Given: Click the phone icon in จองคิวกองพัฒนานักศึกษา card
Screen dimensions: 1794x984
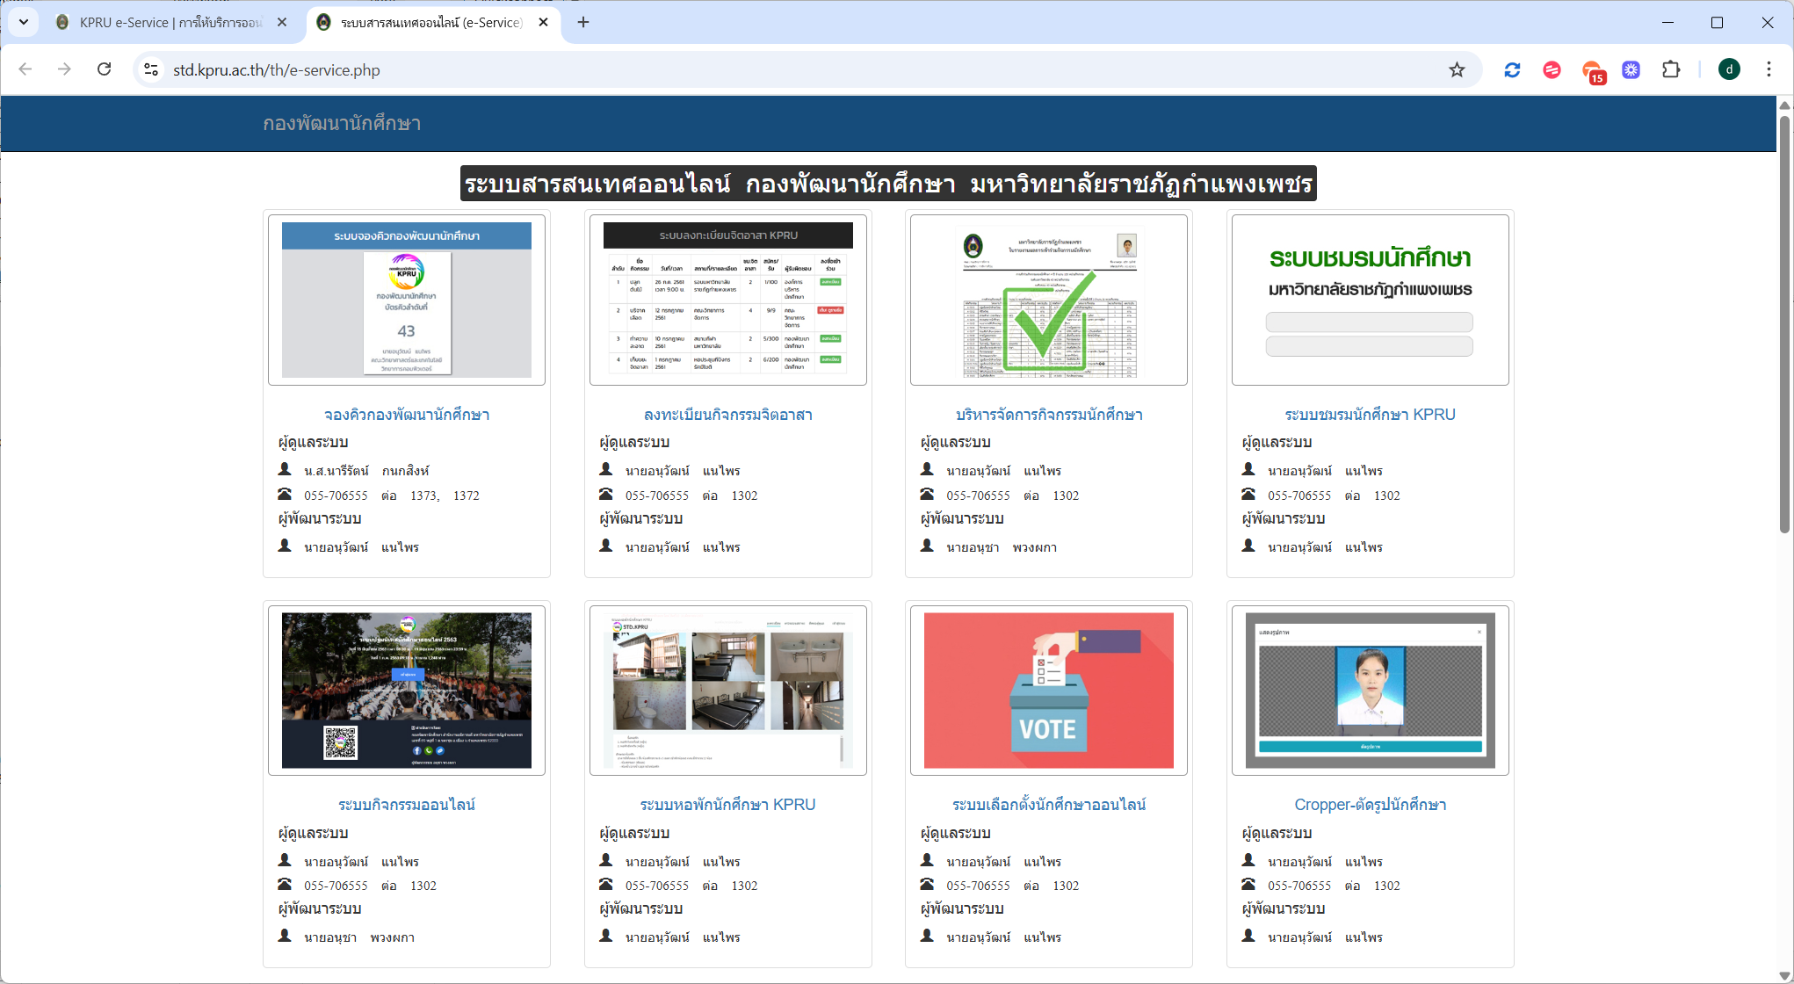Looking at the screenshot, I should click(x=285, y=495).
